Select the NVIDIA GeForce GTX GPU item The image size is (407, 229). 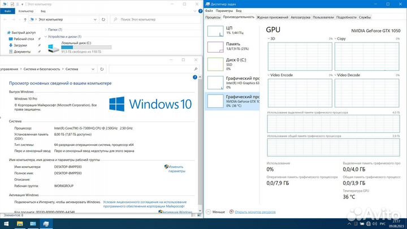(232, 101)
